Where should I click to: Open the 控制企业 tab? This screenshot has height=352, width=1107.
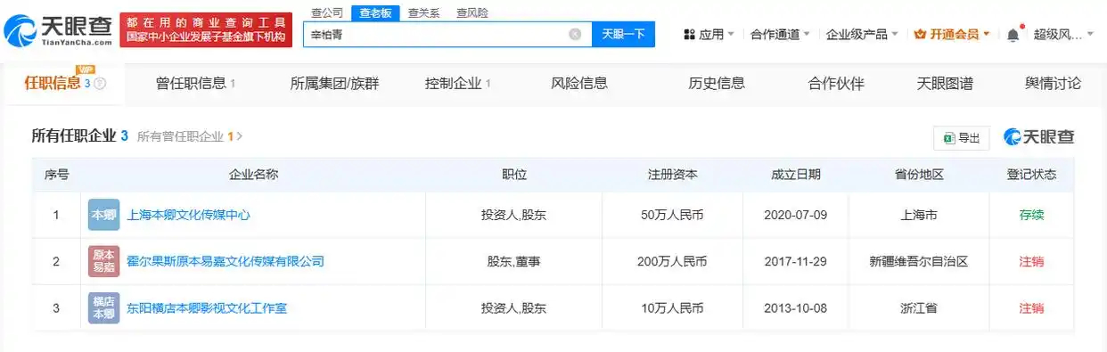point(458,84)
